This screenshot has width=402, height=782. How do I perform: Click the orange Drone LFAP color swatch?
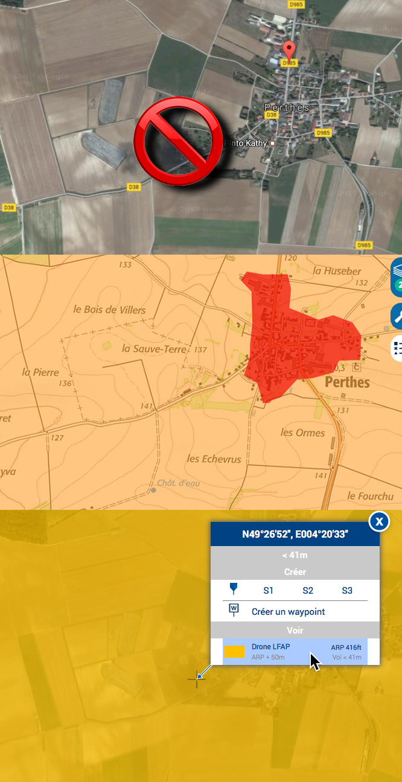coord(234,651)
